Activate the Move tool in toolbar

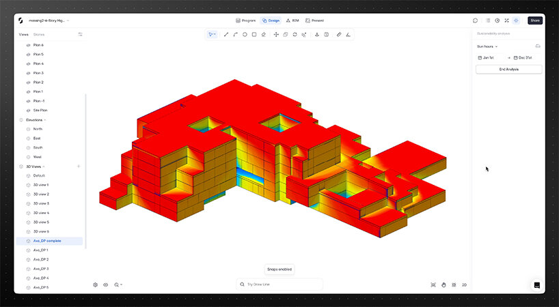point(276,34)
